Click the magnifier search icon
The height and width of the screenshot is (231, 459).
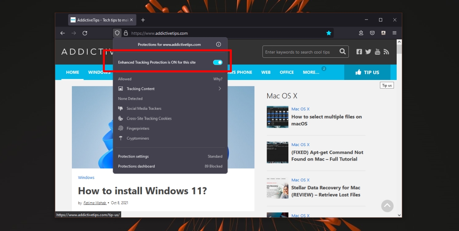(x=343, y=52)
